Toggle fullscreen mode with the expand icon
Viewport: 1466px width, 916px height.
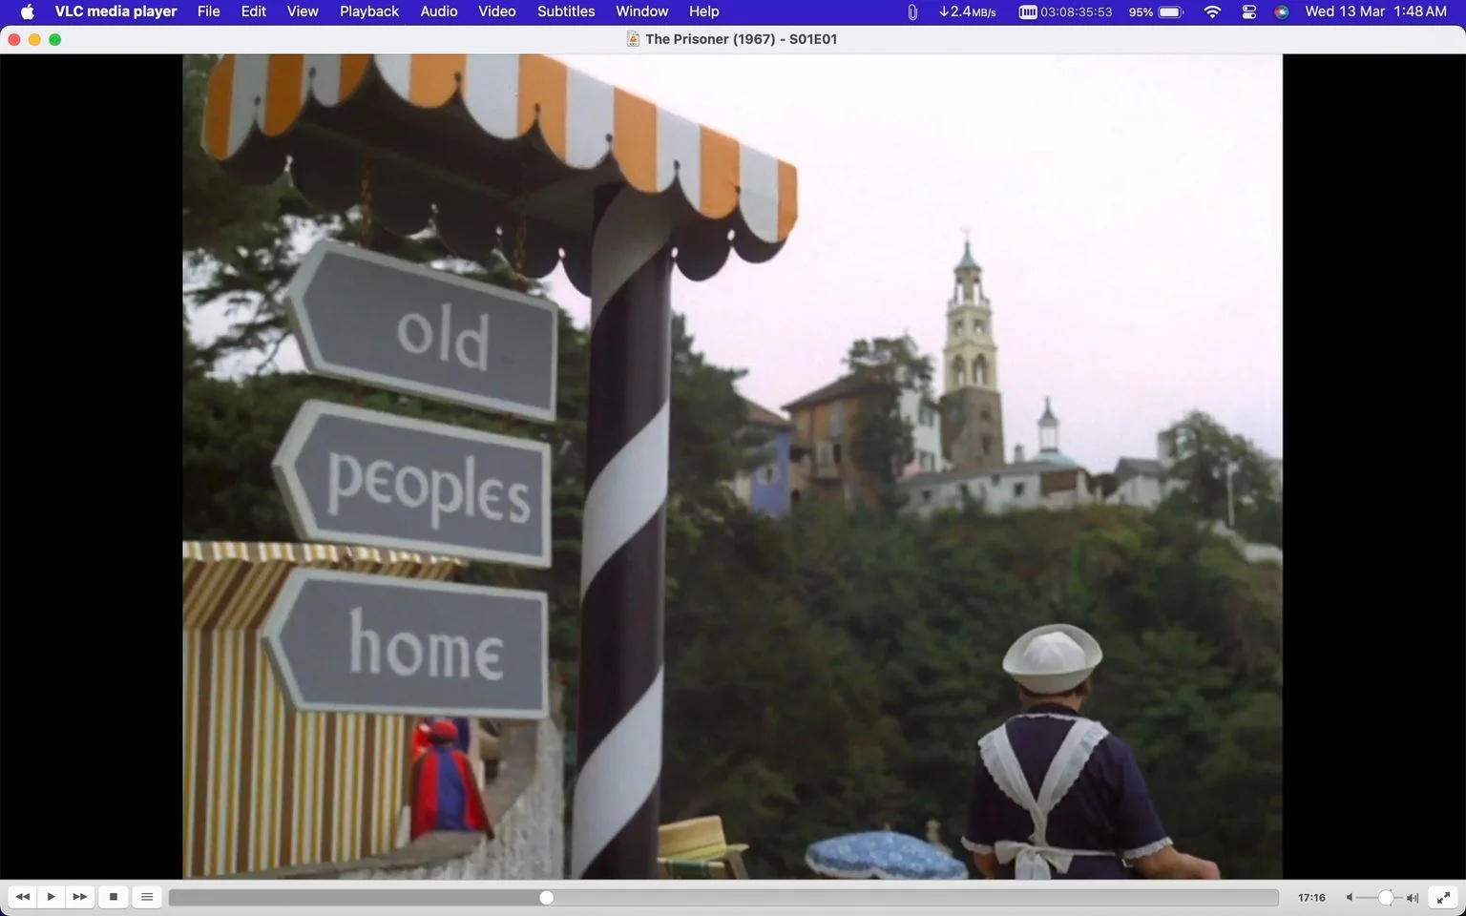pyautogui.click(x=1444, y=897)
